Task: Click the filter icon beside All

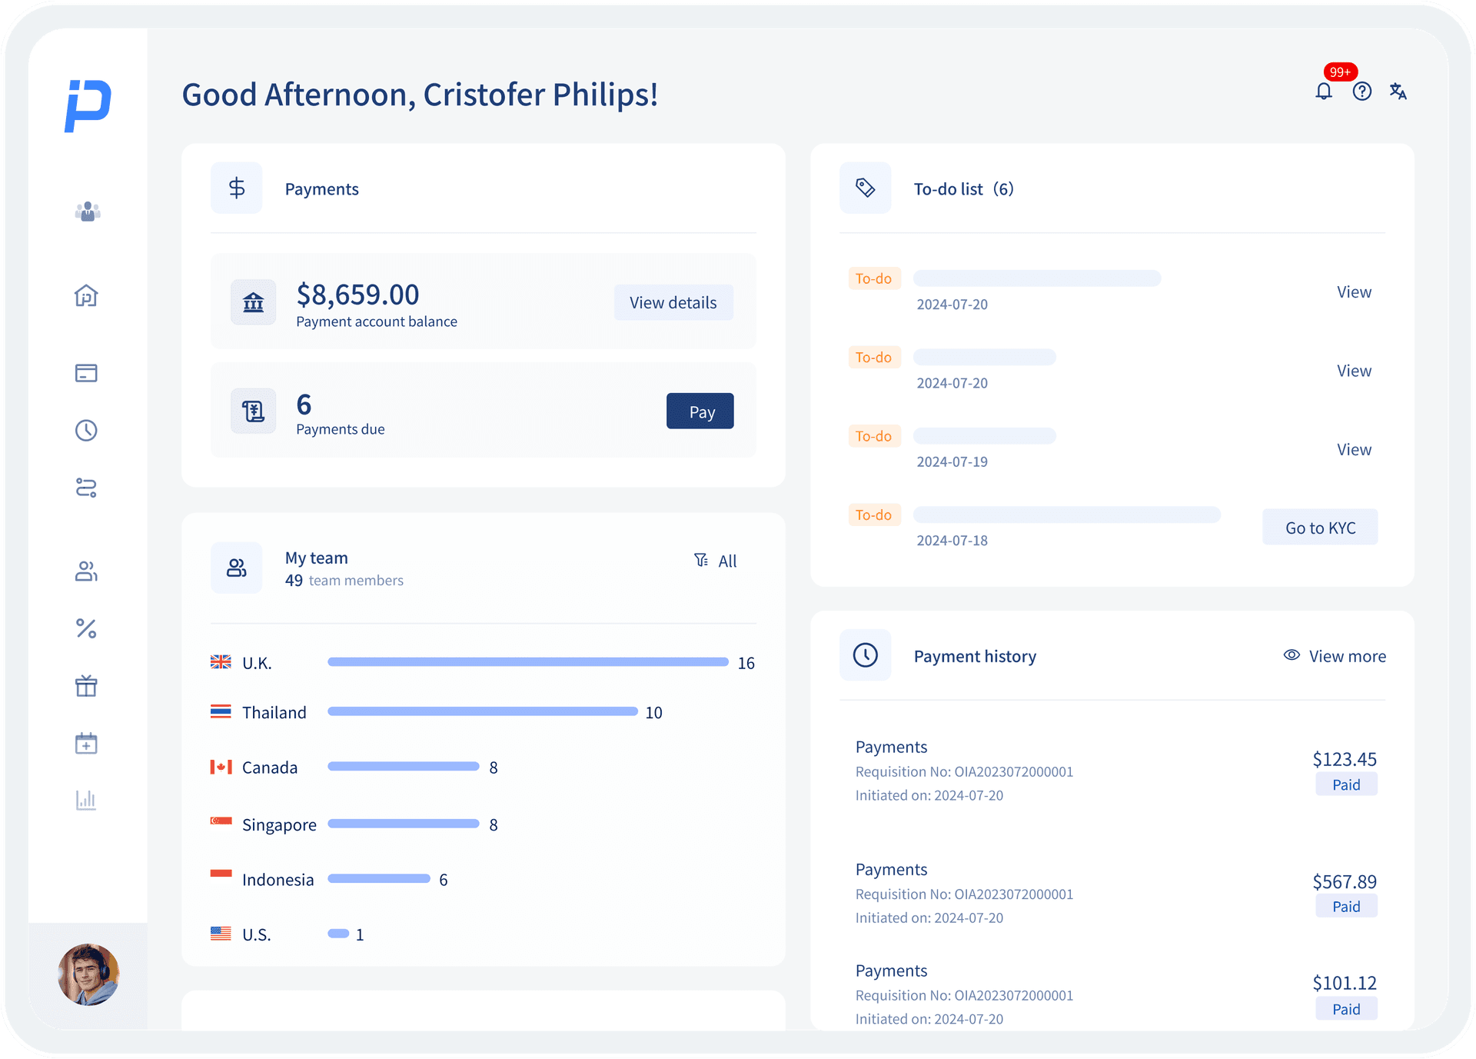Action: (701, 560)
